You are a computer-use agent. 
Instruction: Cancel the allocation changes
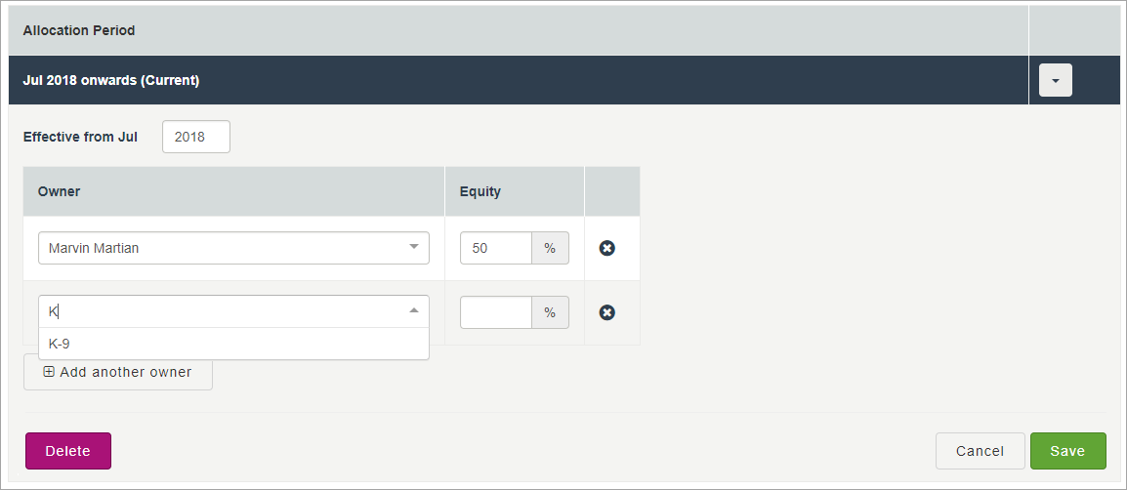point(980,451)
